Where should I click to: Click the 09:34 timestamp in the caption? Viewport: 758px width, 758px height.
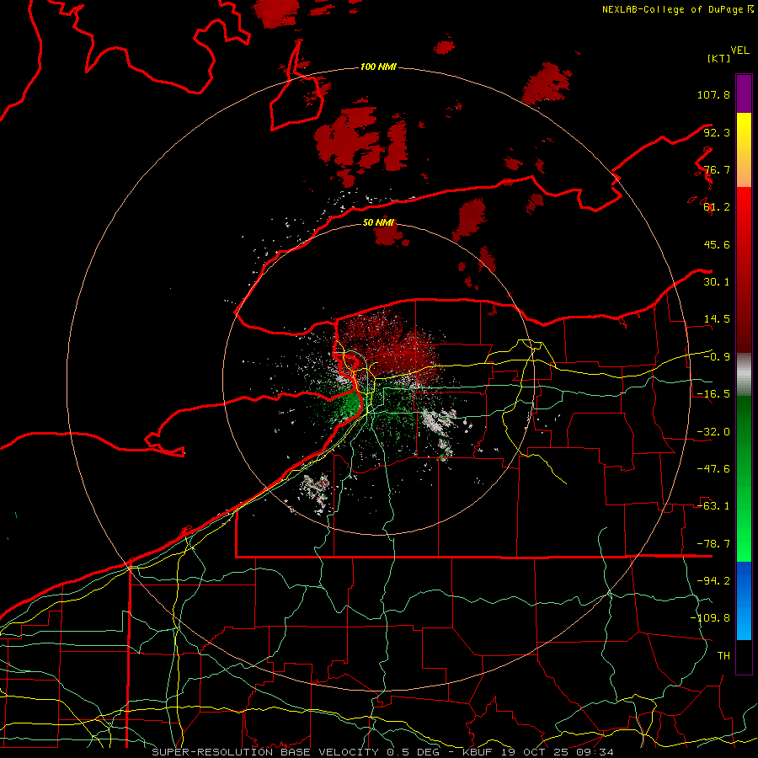pyautogui.click(x=595, y=752)
